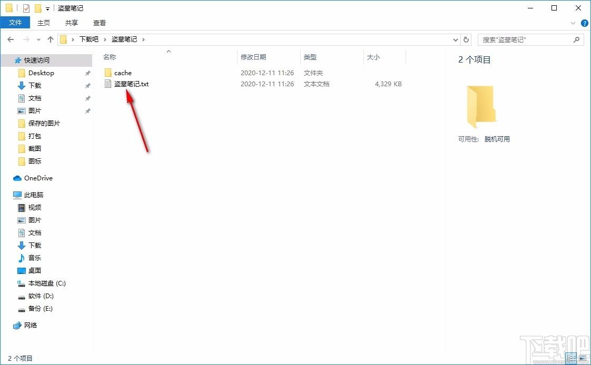Screen dimensions: 591x365
Task: Open the Help question mark icon
Action: [585, 23]
